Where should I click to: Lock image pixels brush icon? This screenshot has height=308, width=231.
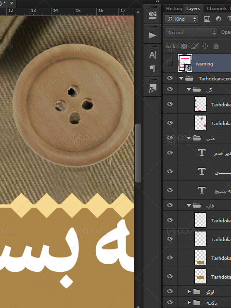(x=194, y=46)
